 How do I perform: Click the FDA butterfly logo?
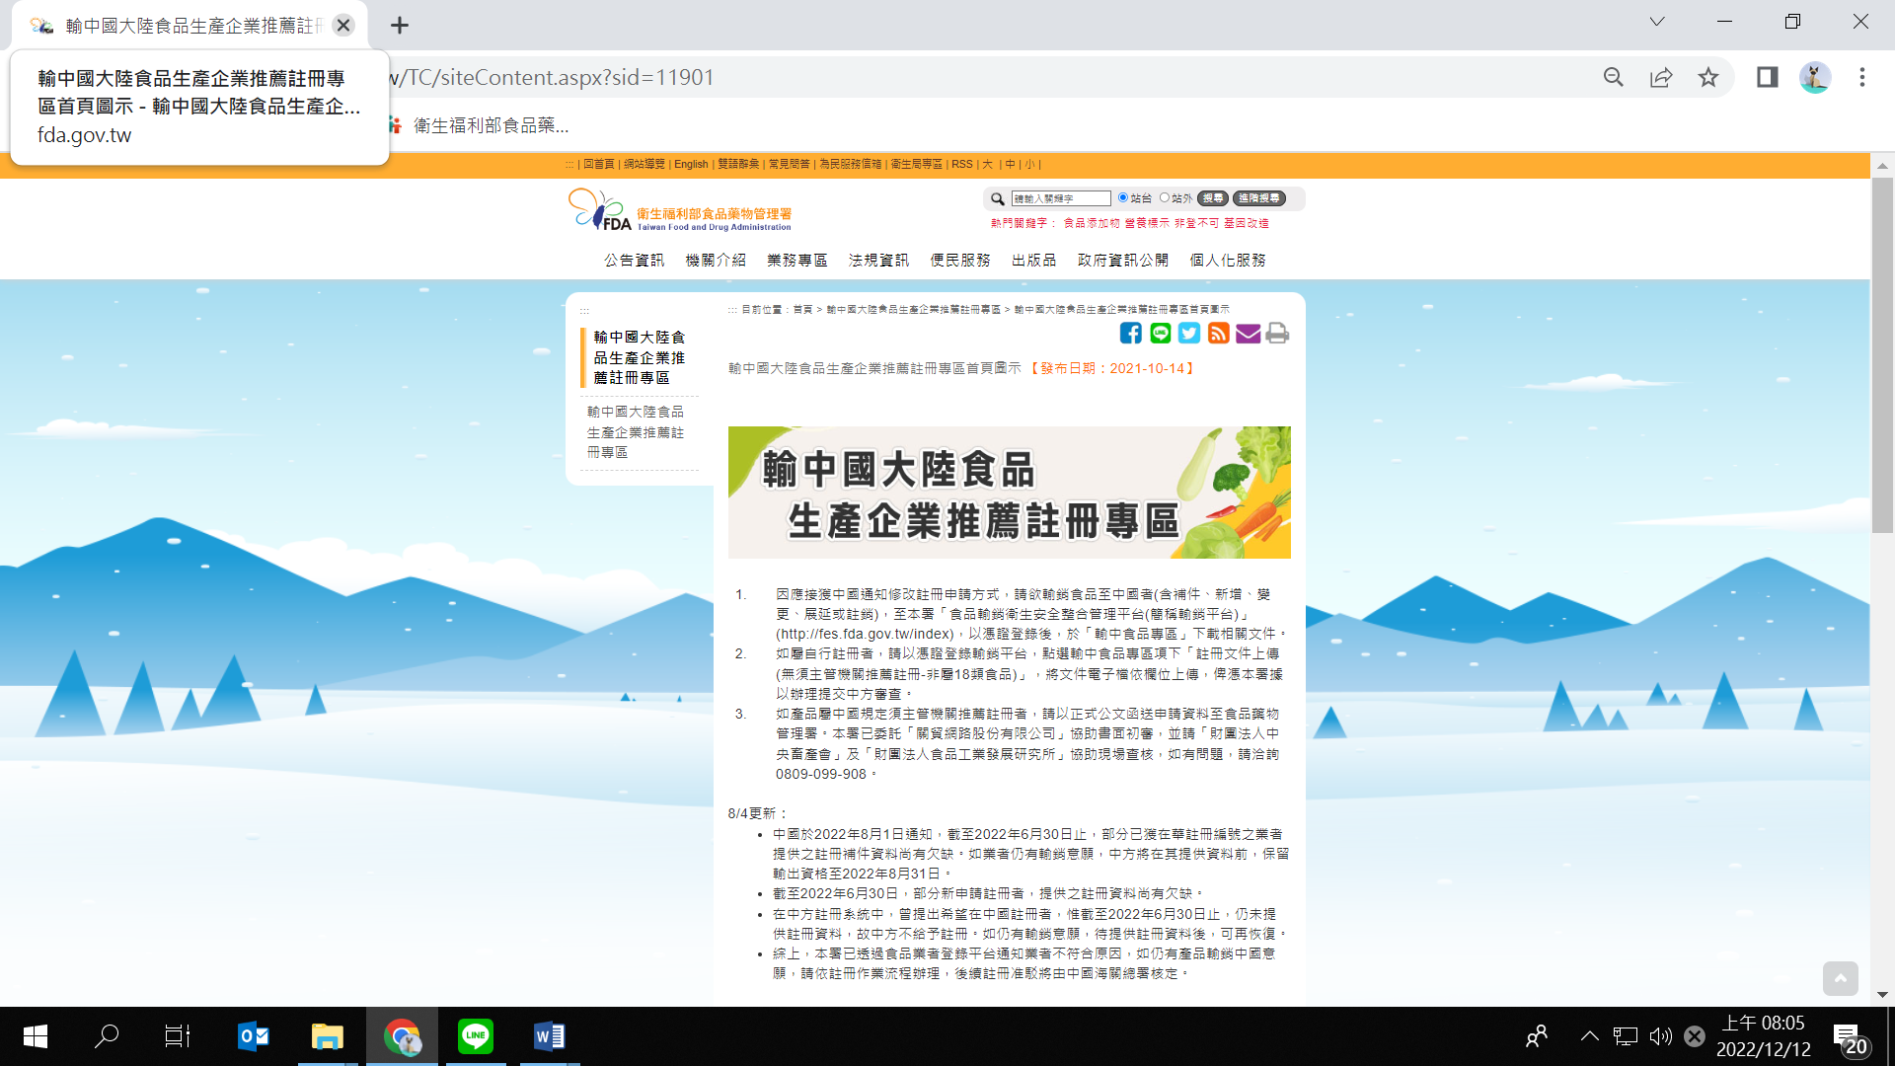point(599,210)
